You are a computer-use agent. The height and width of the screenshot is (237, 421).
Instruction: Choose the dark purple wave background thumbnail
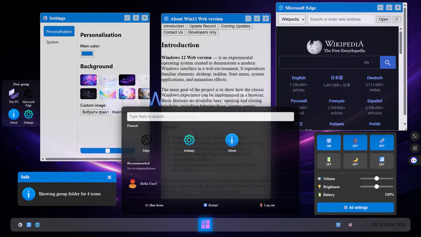127,80
